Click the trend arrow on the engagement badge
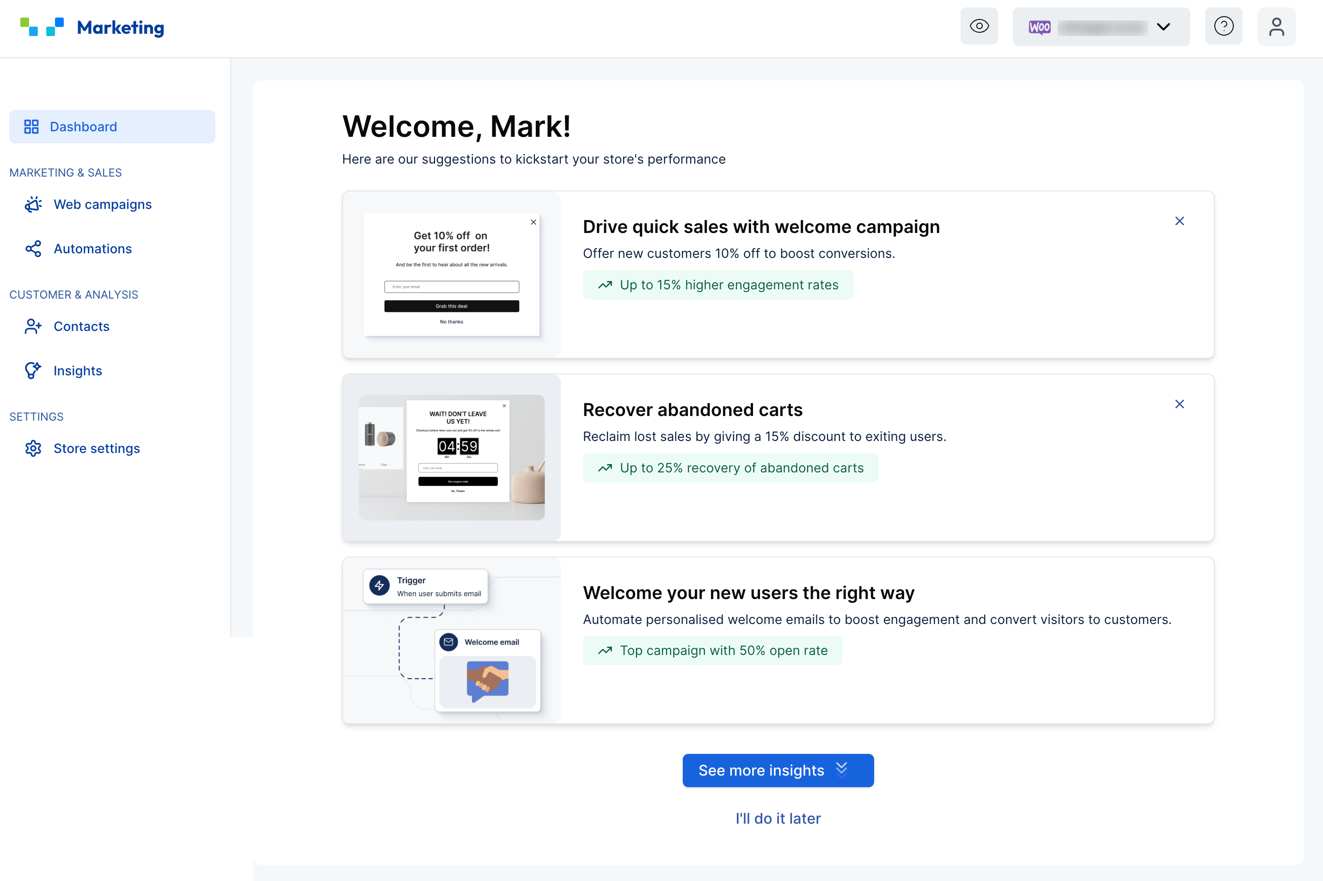The image size is (1323, 881). (605, 285)
